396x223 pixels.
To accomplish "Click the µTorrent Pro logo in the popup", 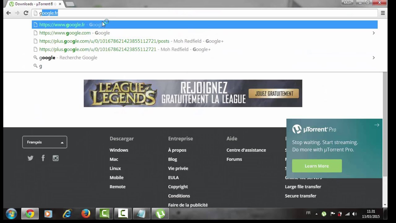I will coord(314,129).
